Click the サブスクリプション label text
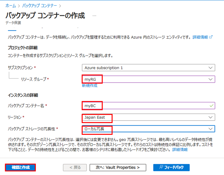Viewport: 224px width, 175px height. pyautogui.click(x=20, y=68)
